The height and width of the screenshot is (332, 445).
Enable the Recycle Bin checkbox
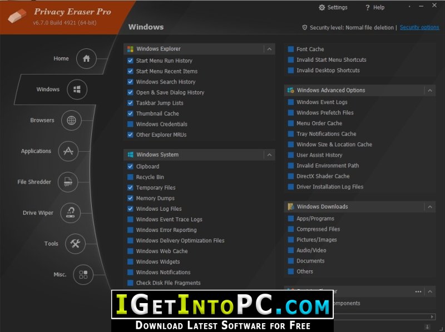130,177
